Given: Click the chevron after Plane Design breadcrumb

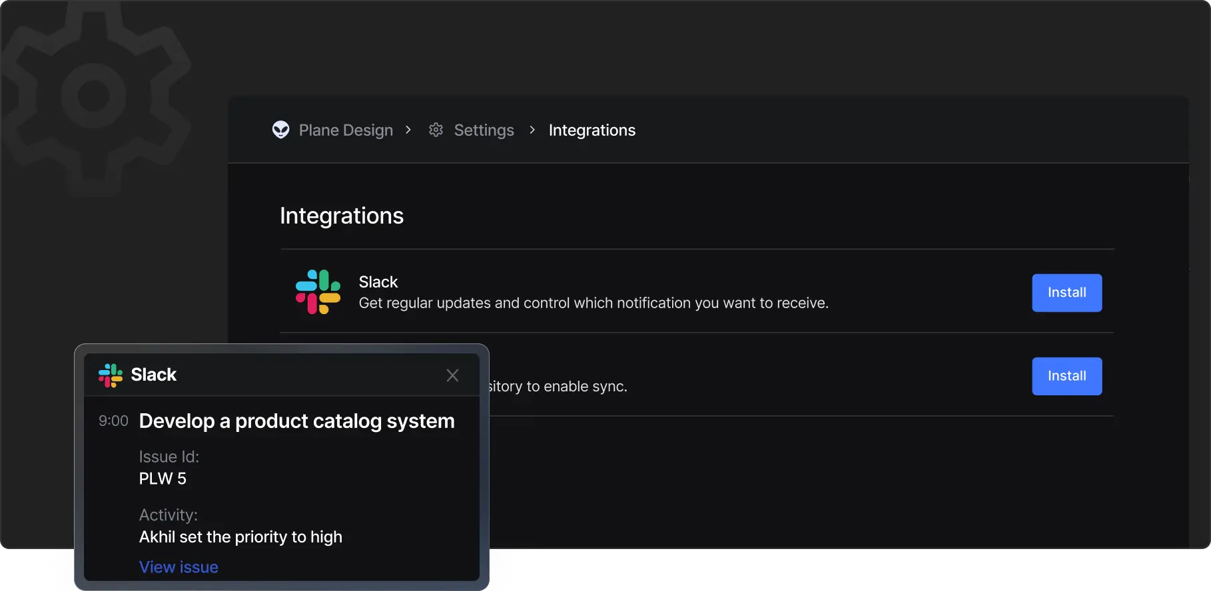Looking at the screenshot, I should 408,130.
